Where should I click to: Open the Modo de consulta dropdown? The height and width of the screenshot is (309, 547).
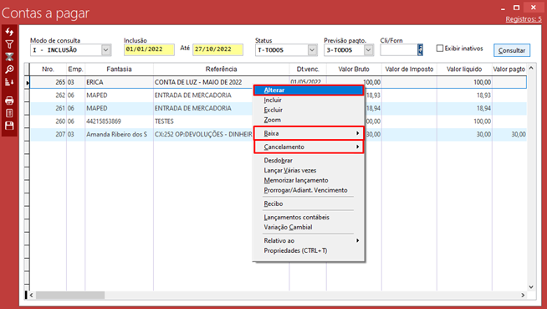point(106,50)
